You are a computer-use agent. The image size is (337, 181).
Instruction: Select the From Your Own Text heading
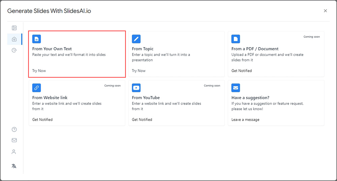click(x=52, y=49)
